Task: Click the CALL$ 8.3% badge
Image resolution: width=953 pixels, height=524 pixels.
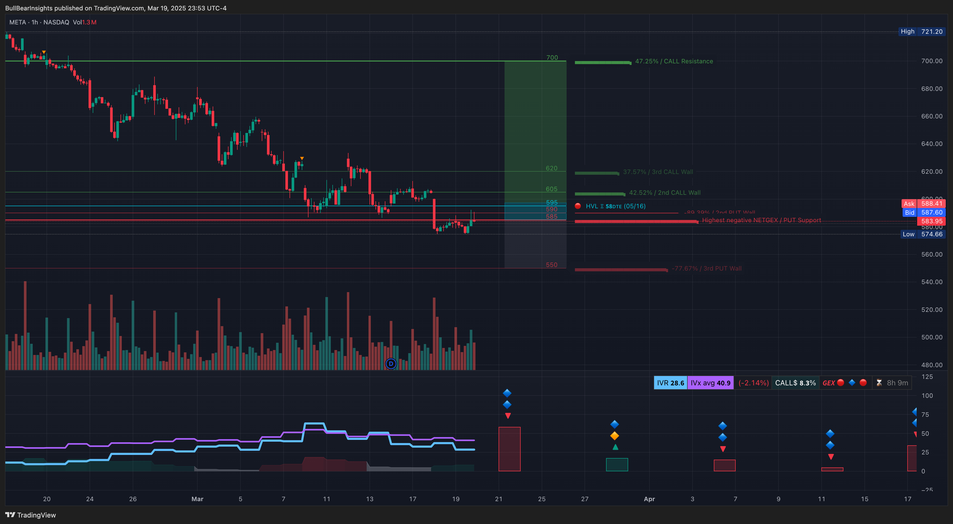Action: coord(795,383)
